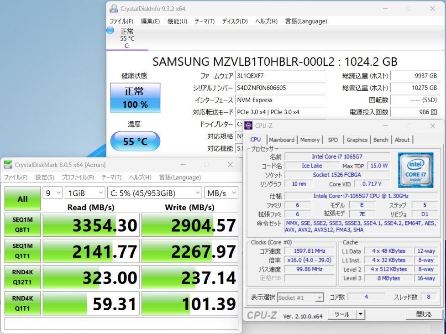
Task: Click the Intel Core i7 logo in CPU-Z
Action: click(x=415, y=170)
